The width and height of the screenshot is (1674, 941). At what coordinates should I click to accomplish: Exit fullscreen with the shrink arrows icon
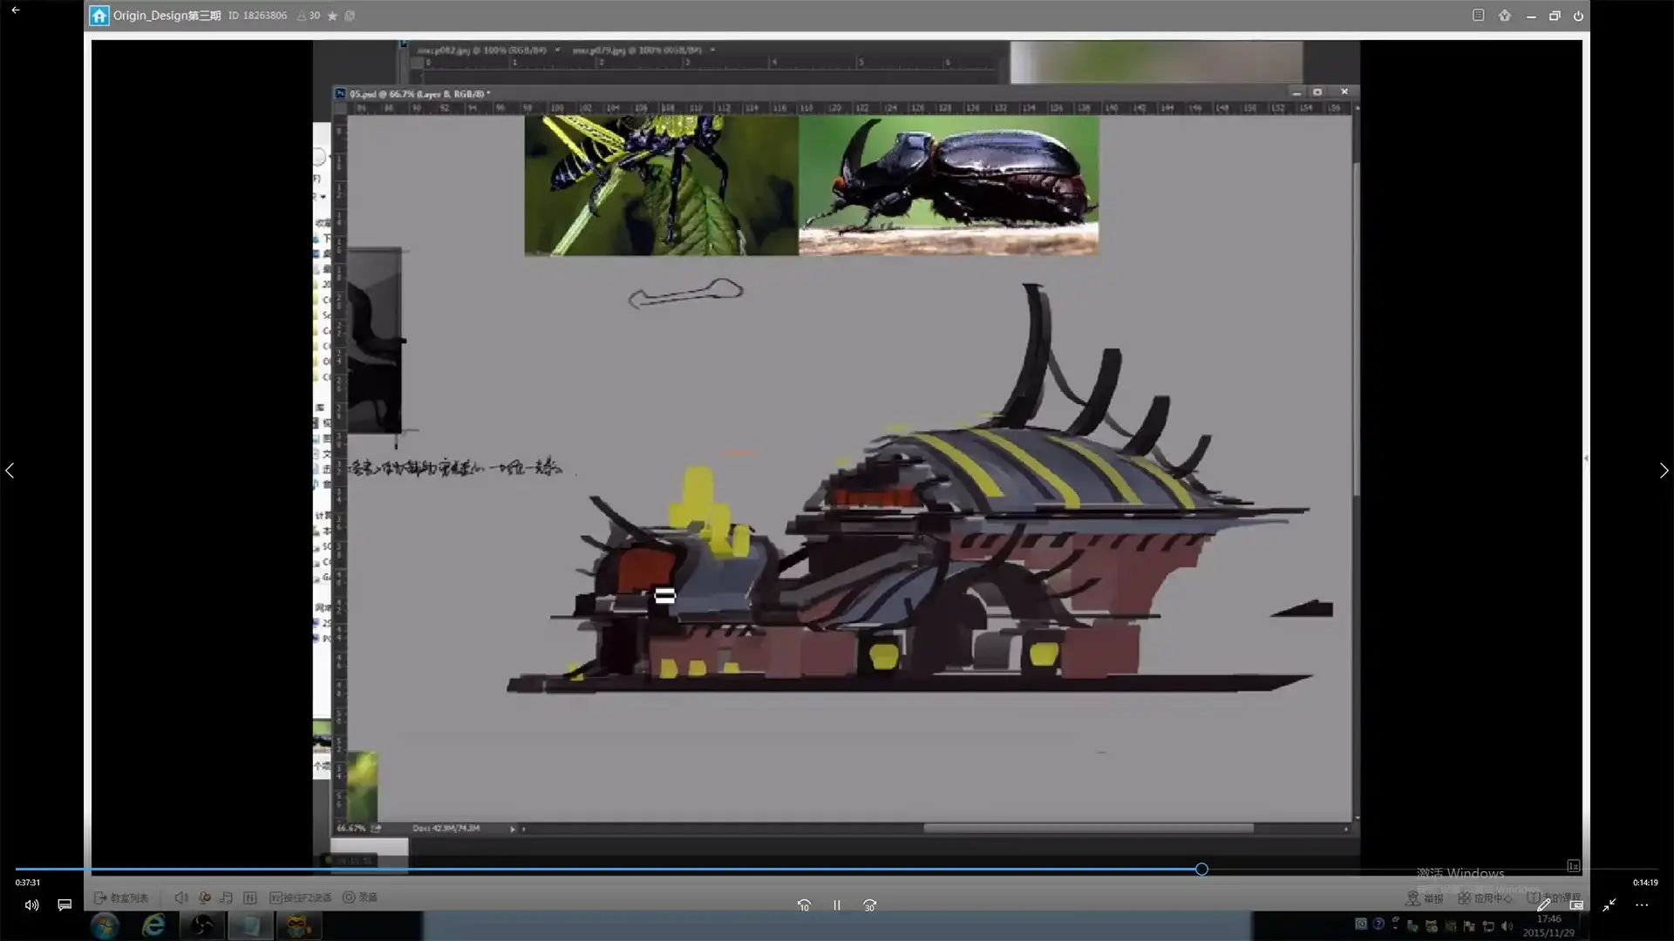1609,905
